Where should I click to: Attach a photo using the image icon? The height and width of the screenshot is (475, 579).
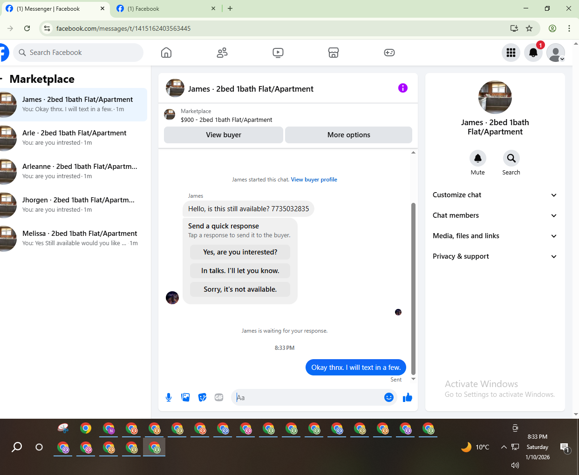click(x=185, y=397)
